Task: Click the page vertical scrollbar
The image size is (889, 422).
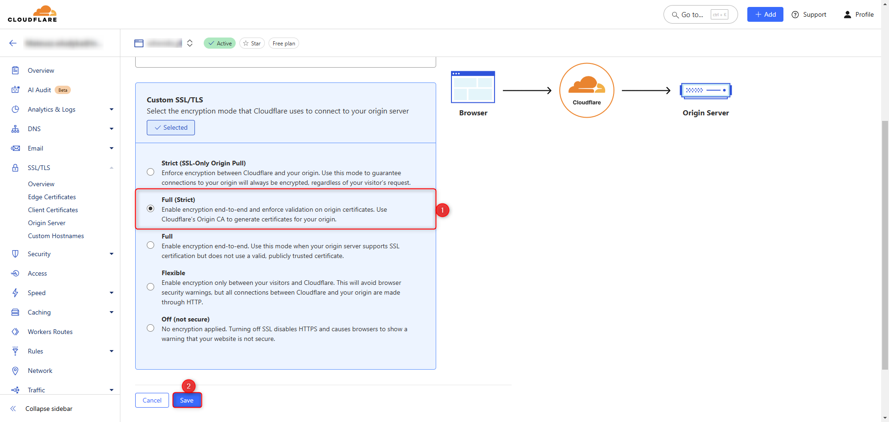Action: click(885, 246)
